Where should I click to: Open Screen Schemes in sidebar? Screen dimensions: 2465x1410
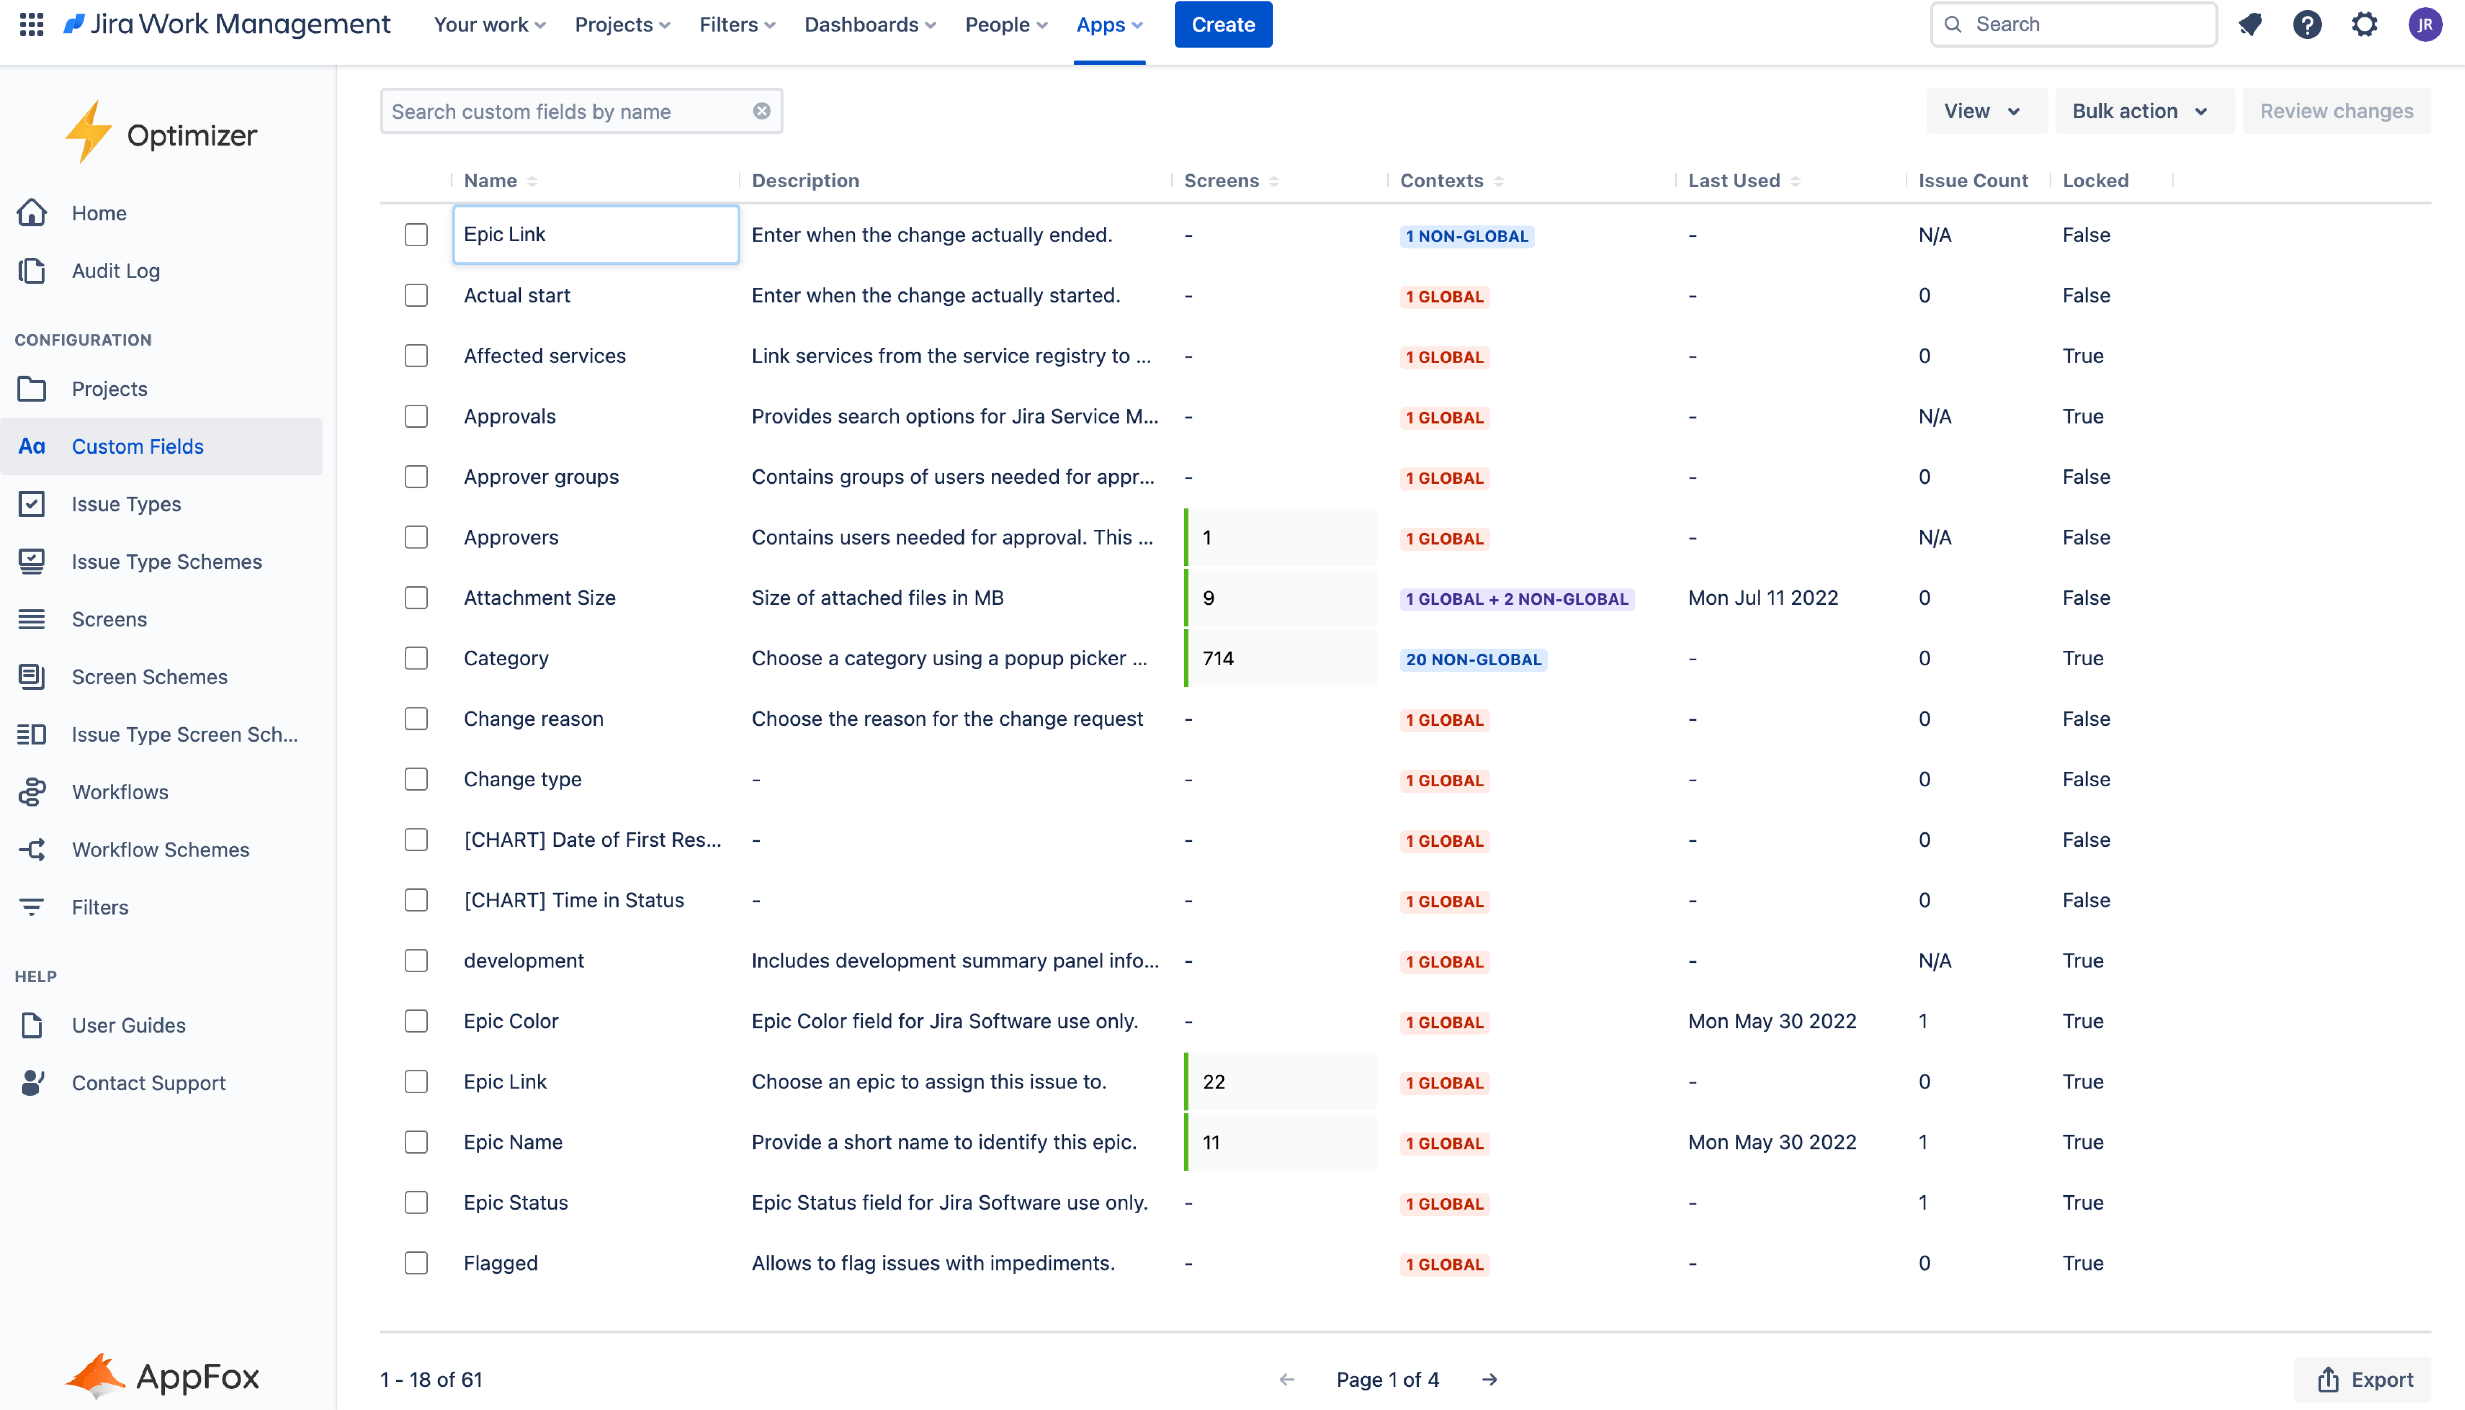[x=149, y=676]
